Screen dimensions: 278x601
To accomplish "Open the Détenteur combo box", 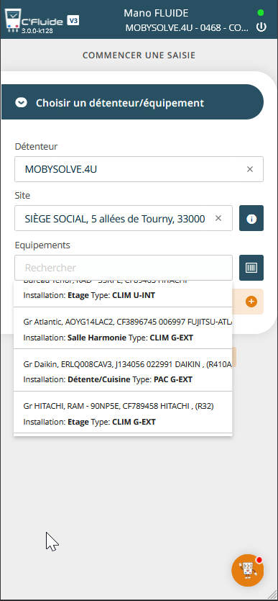I will [139, 169].
